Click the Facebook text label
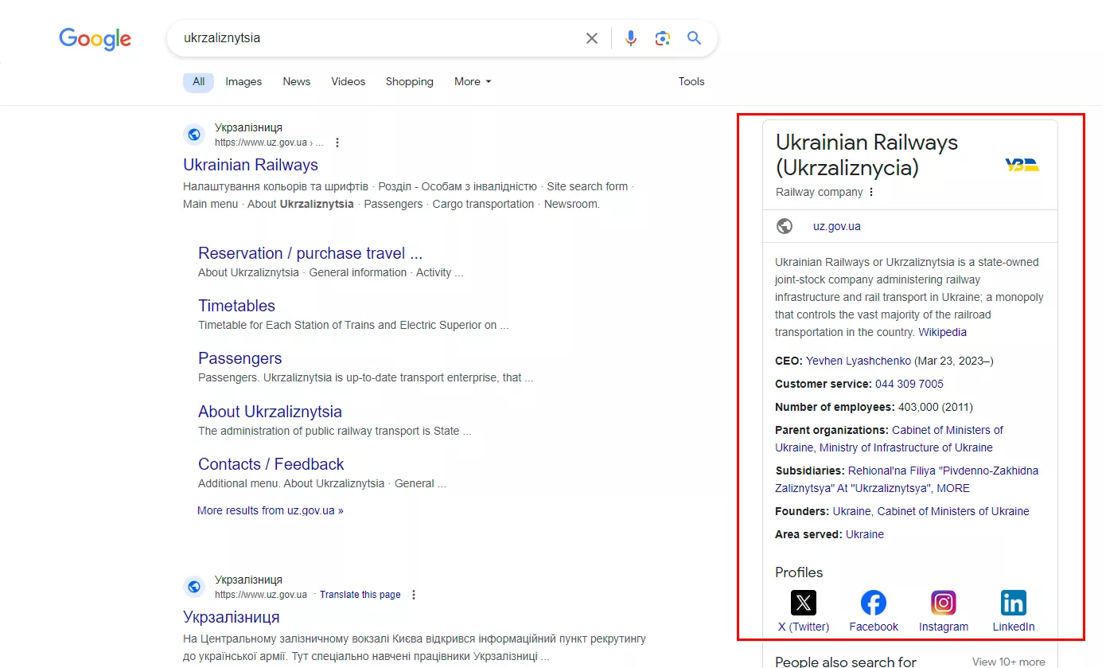The image size is (1102, 668). coord(874,627)
